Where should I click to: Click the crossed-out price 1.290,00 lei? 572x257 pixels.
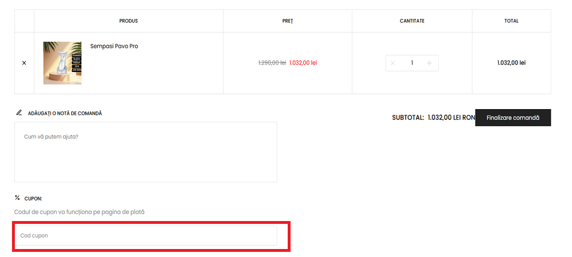(x=272, y=63)
